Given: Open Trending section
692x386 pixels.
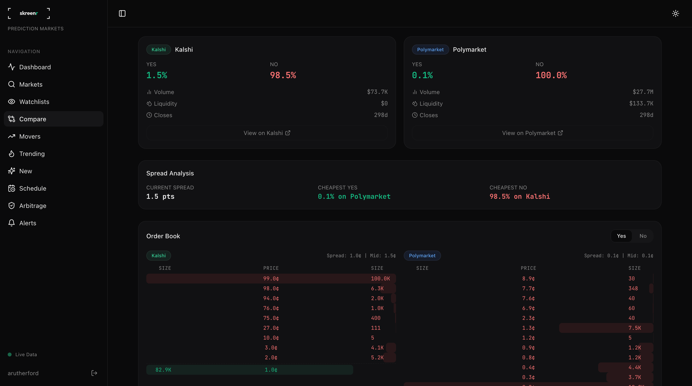Looking at the screenshot, I should point(53,154).
